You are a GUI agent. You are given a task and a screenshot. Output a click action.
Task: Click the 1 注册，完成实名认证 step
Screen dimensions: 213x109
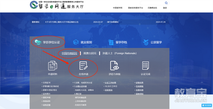pos(83,83)
